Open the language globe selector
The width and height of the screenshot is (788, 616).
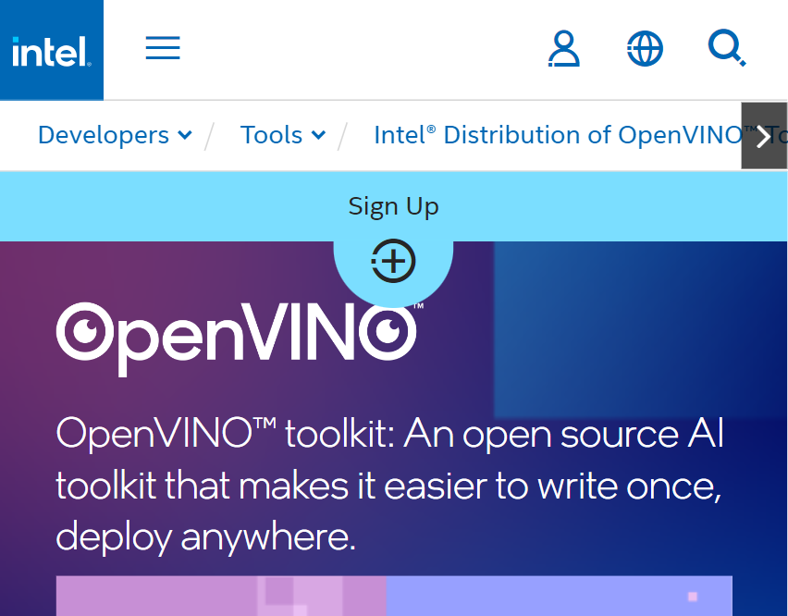(x=645, y=49)
